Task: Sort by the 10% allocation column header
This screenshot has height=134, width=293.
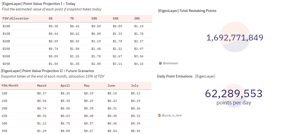Action: click(x=94, y=18)
